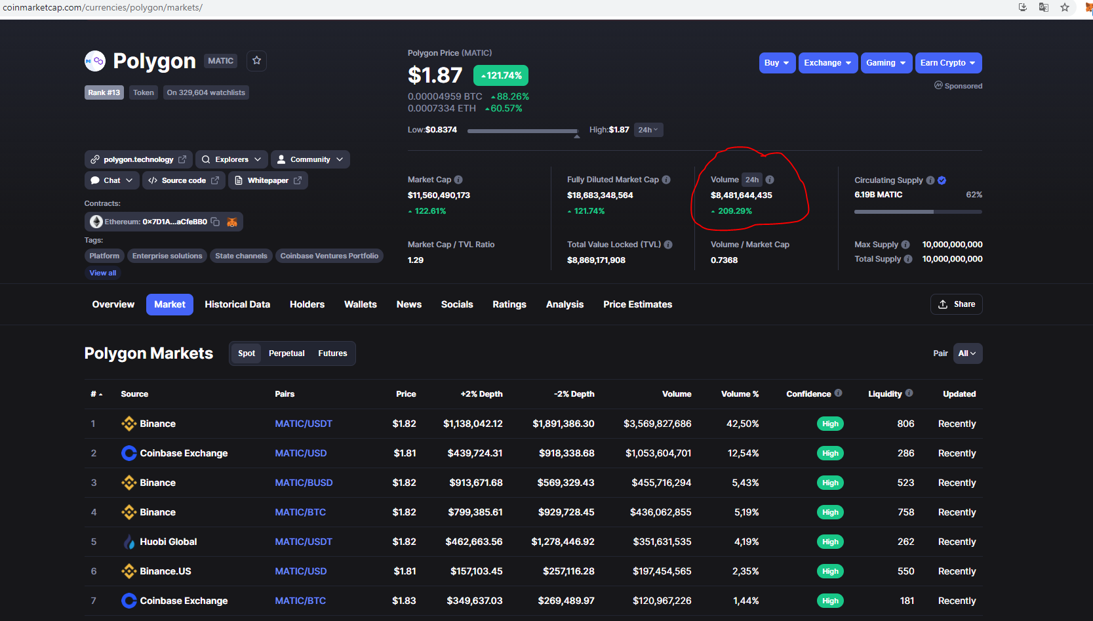Image resolution: width=1093 pixels, height=621 pixels.
Task: Click the Binance.US logo icon
Action: pyautogui.click(x=129, y=571)
